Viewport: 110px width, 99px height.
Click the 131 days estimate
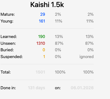point(36,88)
